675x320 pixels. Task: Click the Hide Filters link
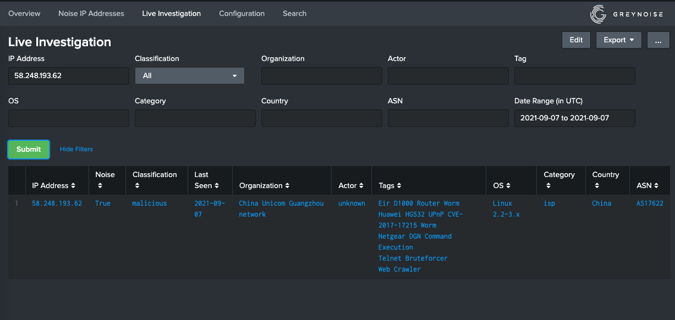point(76,149)
